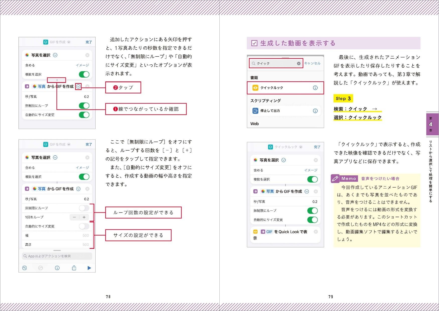439x311 pixels.
Task: Toggle 複数を選択 in the screenshot with the タップ callout
Action: click(84, 74)
